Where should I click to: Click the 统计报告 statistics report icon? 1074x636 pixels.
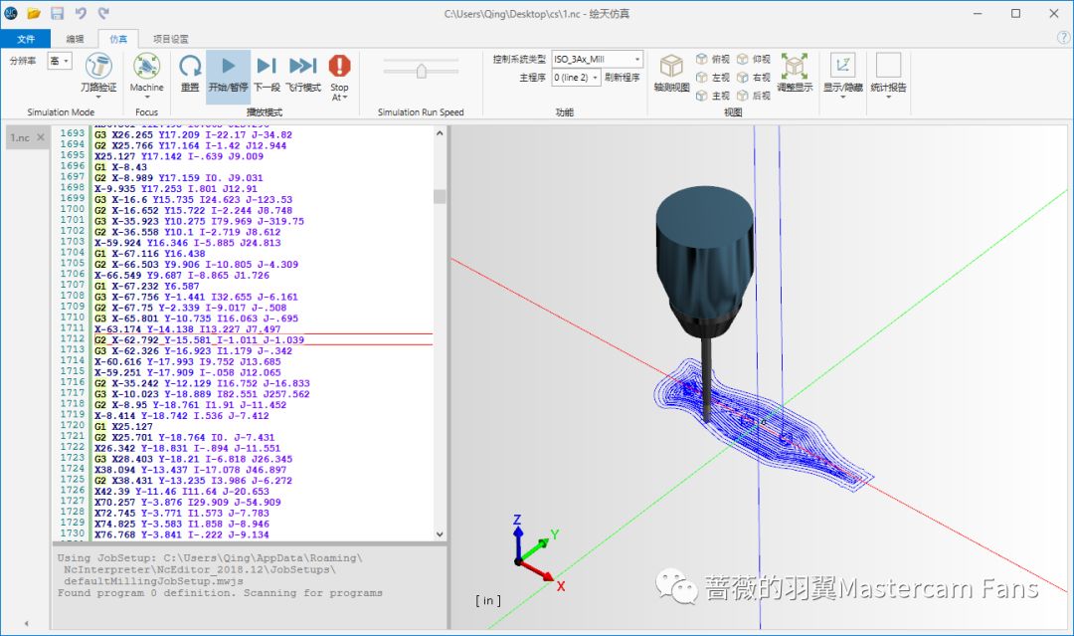pyautogui.click(x=888, y=66)
